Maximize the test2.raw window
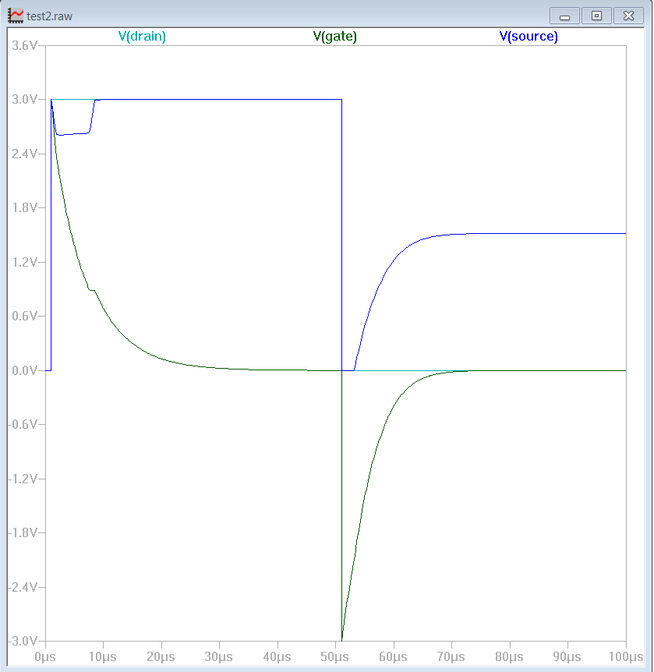 pos(596,16)
